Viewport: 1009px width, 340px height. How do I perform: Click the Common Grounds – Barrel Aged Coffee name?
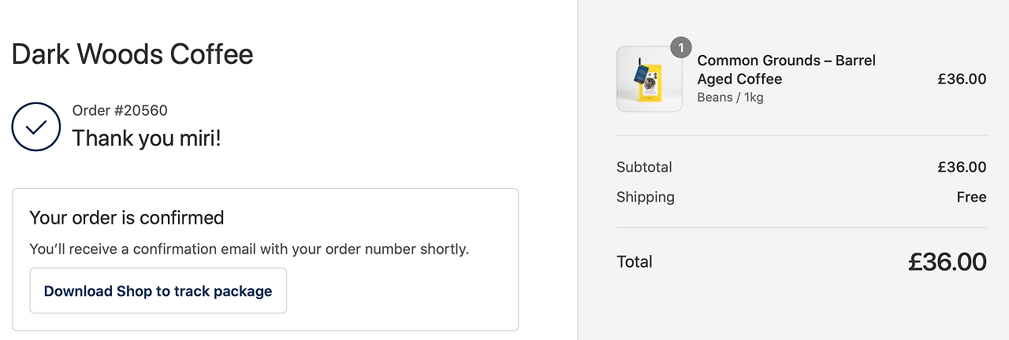click(786, 69)
